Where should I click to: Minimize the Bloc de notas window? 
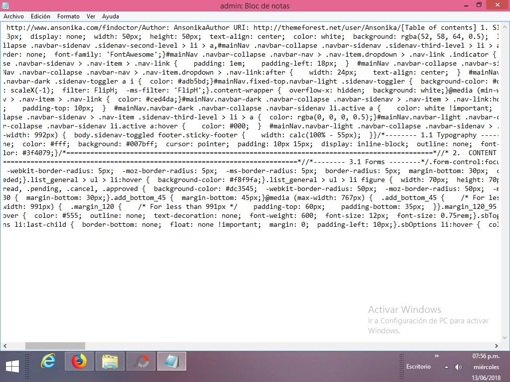pos(466,5)
